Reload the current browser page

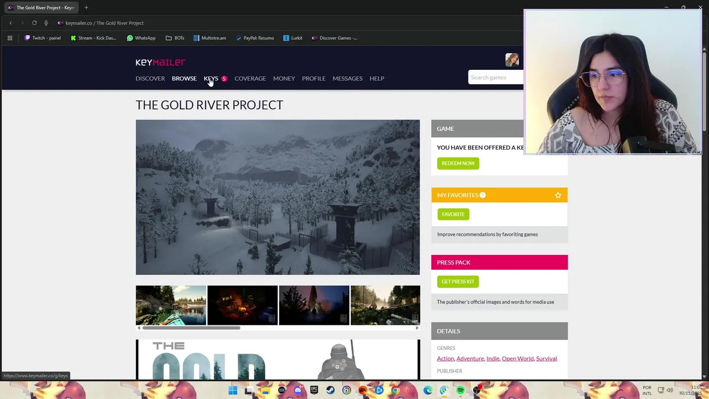tap(34, 23)
